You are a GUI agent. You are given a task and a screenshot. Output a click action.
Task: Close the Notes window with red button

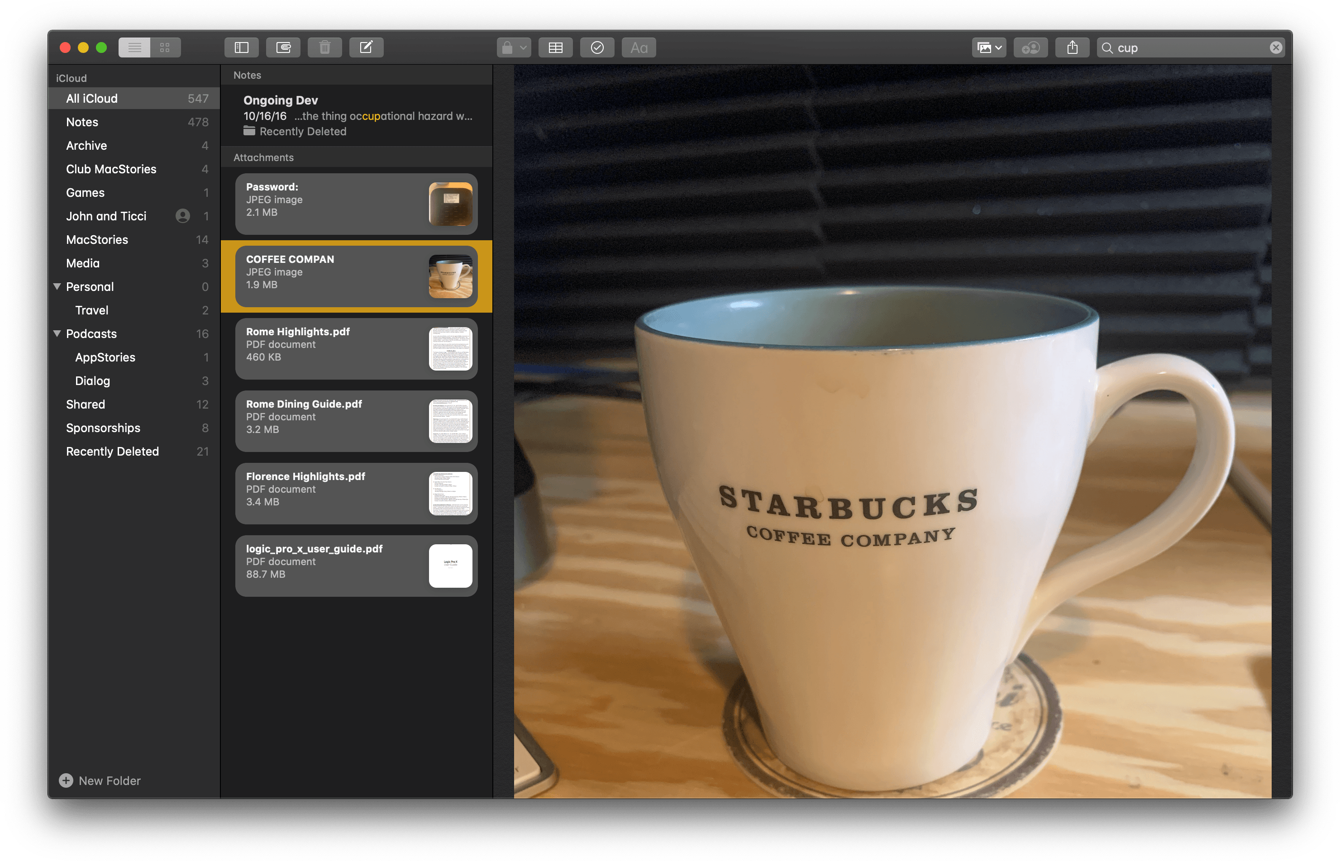[65, 48]
